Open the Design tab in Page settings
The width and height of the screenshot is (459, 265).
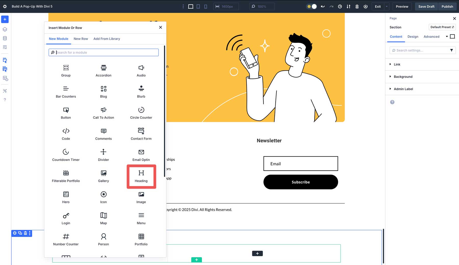(413, 36)
